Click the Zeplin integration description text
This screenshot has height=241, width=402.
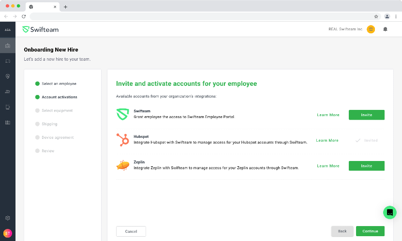click(216, 168)
